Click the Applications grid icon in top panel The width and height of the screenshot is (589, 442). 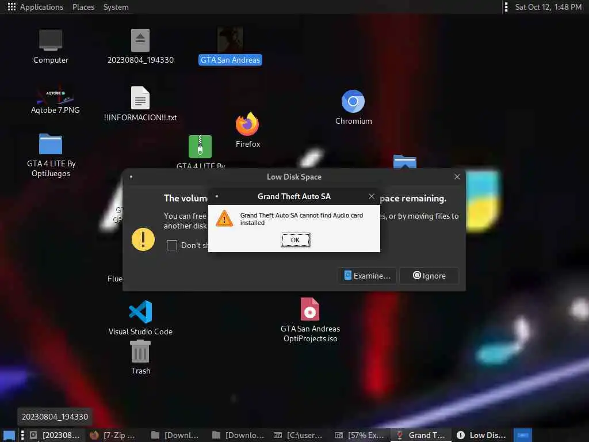coord(12,7)
